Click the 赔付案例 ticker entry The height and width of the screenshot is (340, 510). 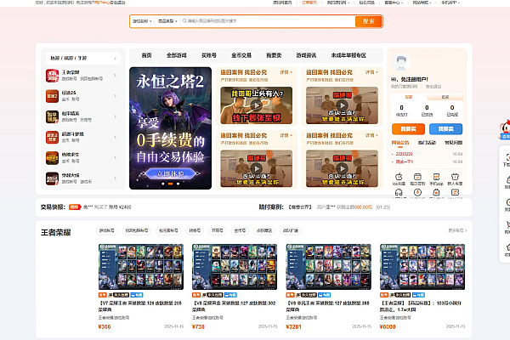[x=339, y=207]
